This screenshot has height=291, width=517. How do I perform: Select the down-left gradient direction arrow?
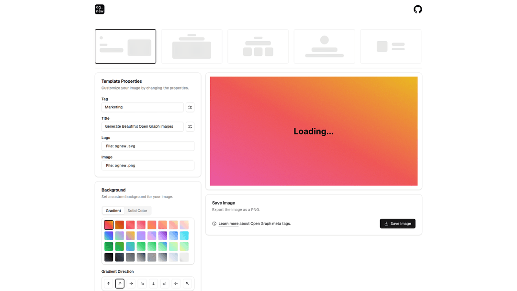coord(165,284)
